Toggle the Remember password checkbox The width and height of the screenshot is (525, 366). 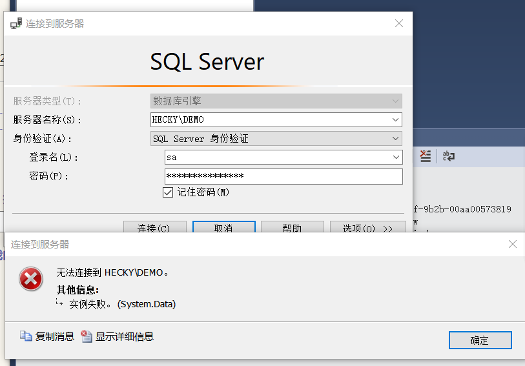pos(168,192)
